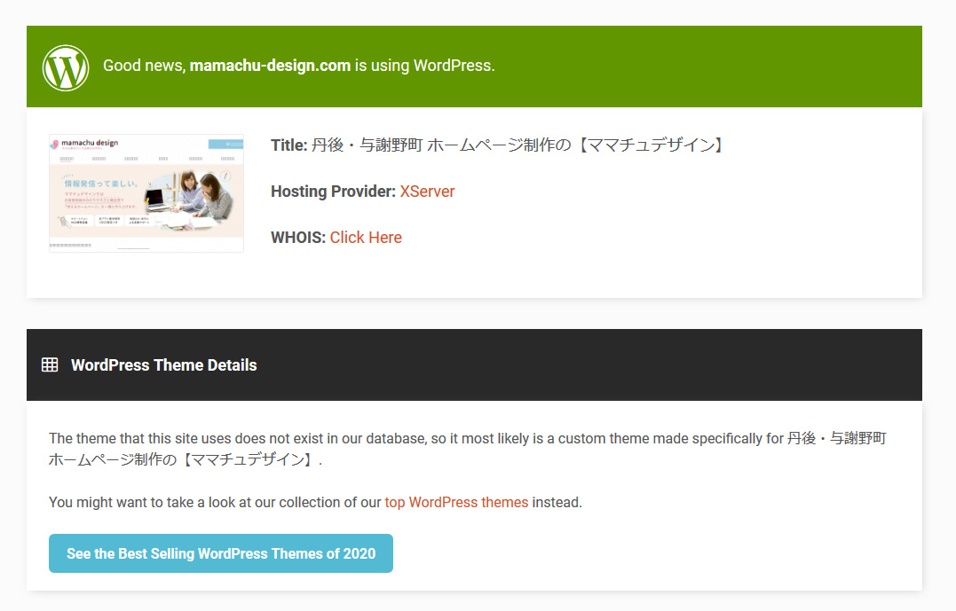
Task: Open the WHOIS Click Here link
Action: tap(366, 238)
